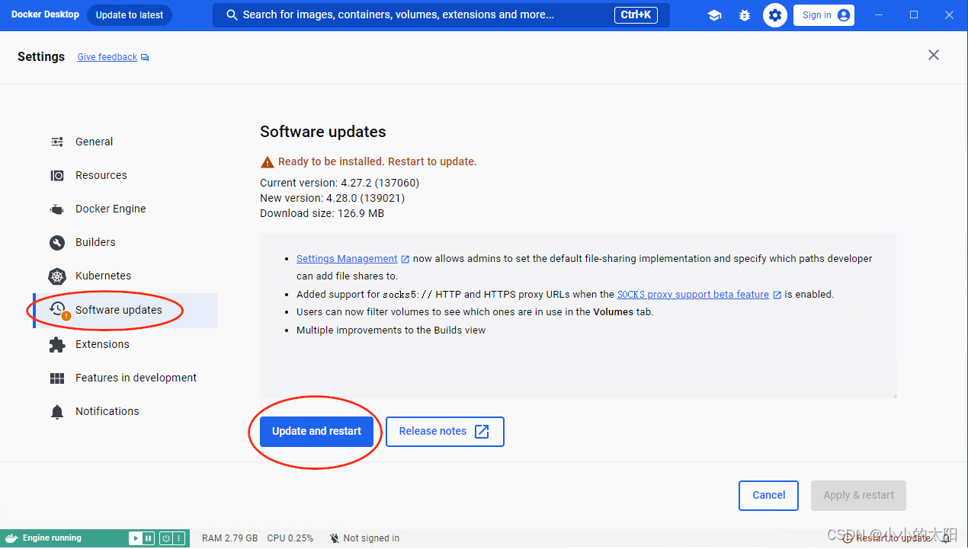This screenshot has height=549, width=968.
Task: Click the Current version 4.27.2 text
Action: click(340, 183)
